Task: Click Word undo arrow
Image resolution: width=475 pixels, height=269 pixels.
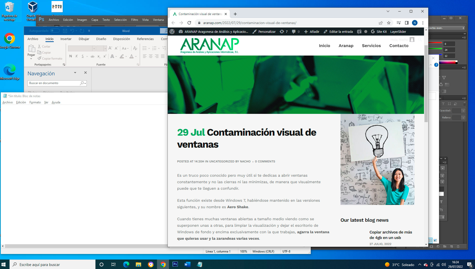Action: click(72, 31)
